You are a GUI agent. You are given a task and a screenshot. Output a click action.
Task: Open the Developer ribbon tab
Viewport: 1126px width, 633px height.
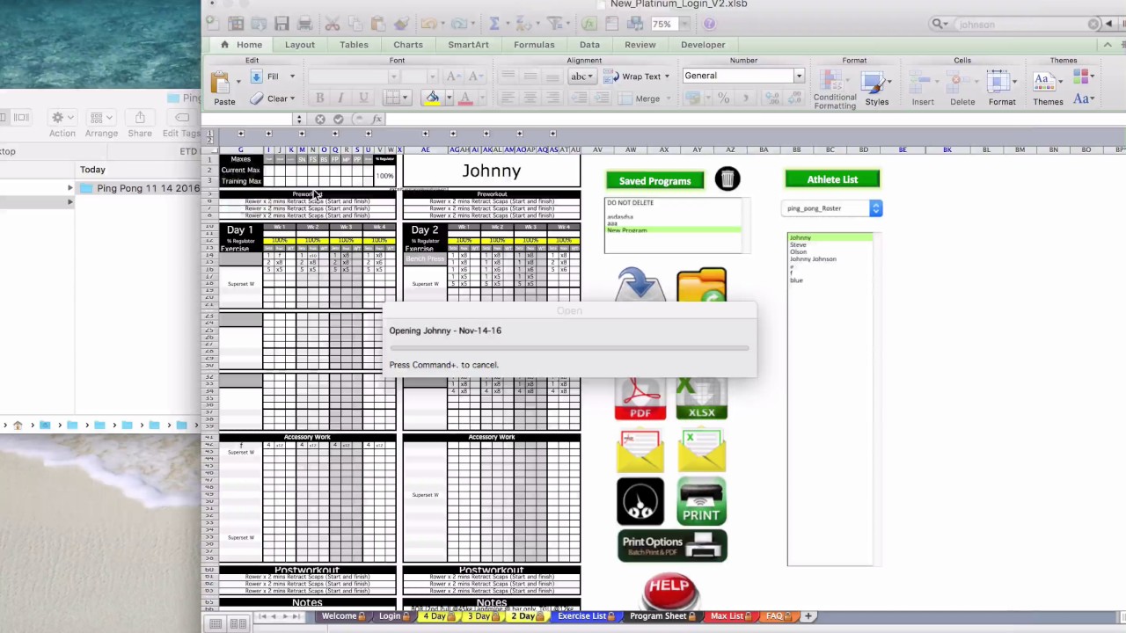point(703,45)
